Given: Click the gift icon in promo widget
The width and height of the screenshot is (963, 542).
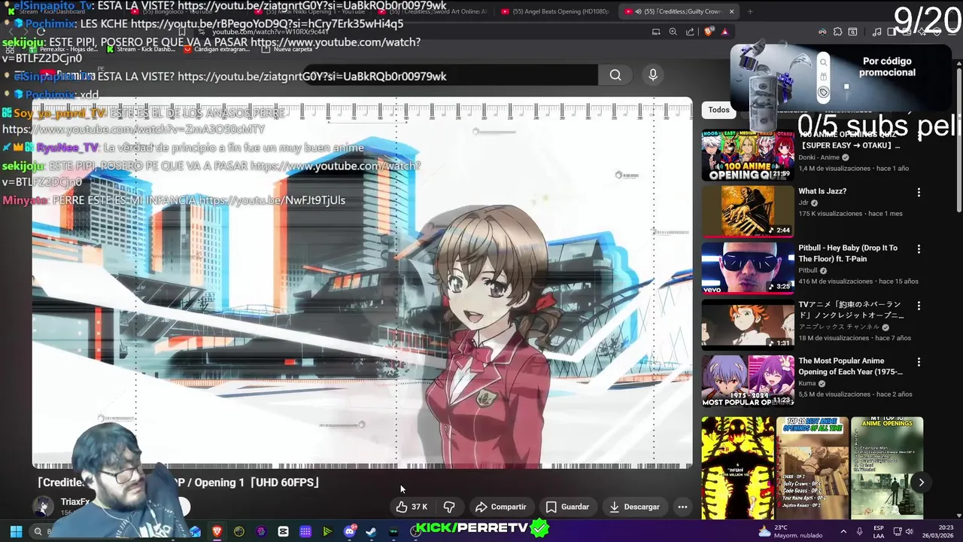Looking at the screenshot, I should tap(823, 77).
